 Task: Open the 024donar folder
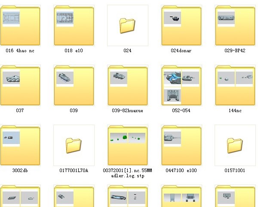pyautogui.click(x=181, y=26)
